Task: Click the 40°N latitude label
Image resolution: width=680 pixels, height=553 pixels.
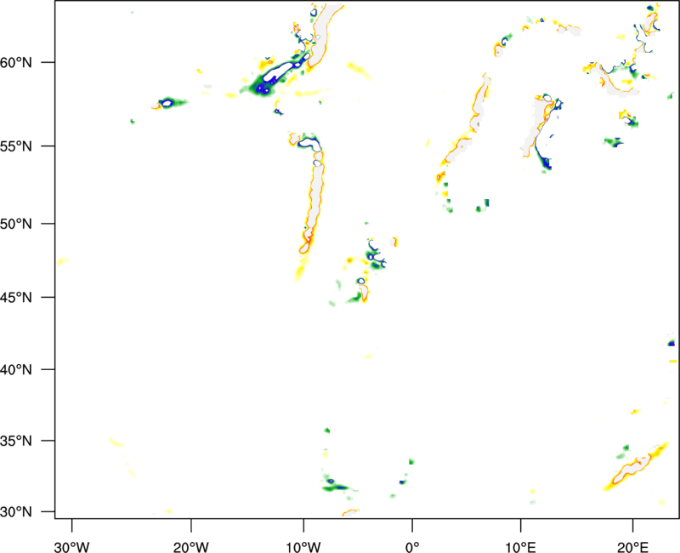Action: [16, 370]
